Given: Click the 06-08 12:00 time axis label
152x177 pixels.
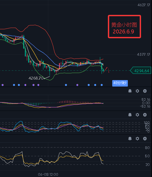Looking at the screenshot, I should [x=48, y=174].
